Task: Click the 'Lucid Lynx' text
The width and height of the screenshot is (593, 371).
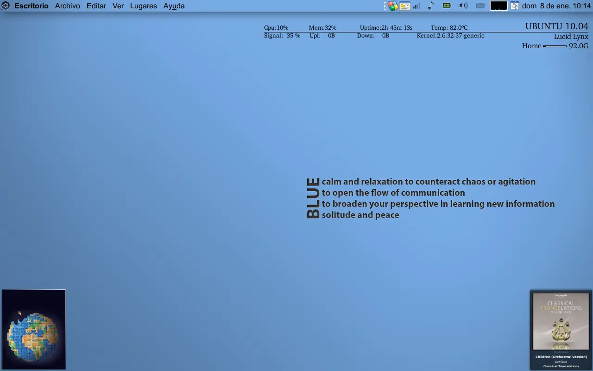Action: point(571,37)
